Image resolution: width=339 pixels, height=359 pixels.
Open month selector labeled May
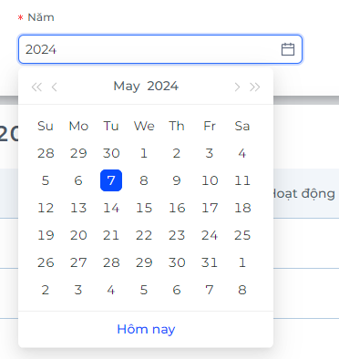[x=127, y=87]
